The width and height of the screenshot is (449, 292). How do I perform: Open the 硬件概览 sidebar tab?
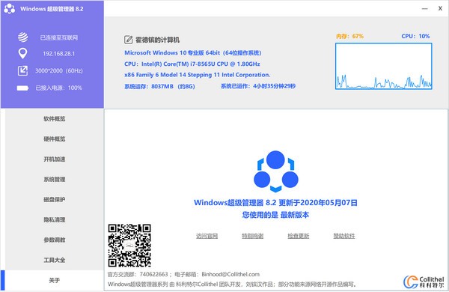[x=55, y=139]
